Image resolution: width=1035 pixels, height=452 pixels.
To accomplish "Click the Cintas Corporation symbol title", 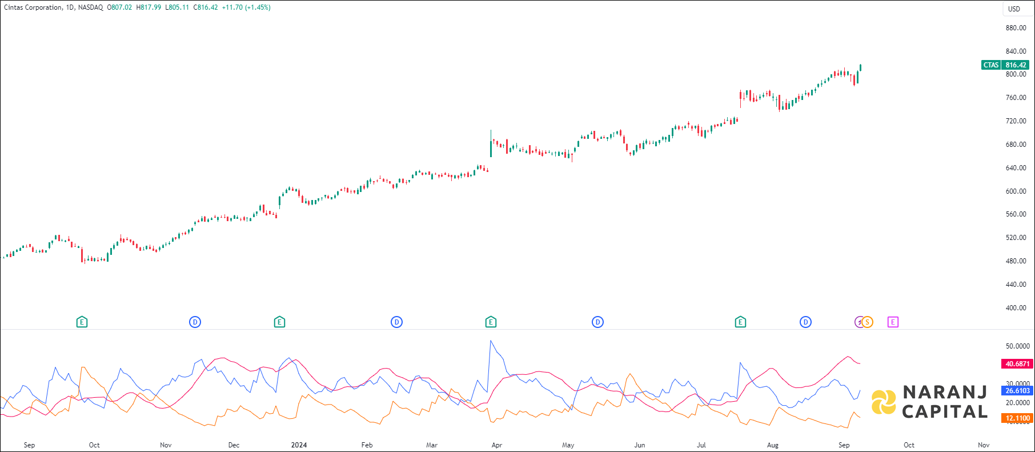I will [x=33, y=7].
